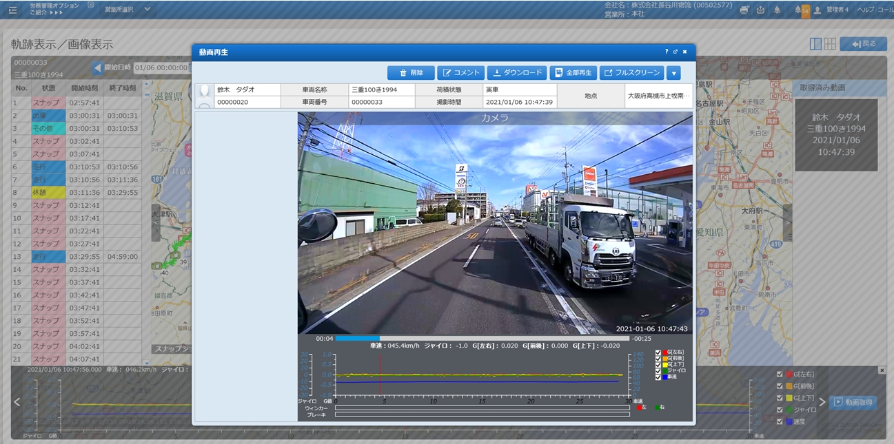Click the ダウンロード button

point(517,73)
